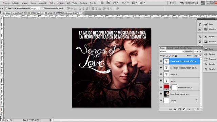This screenshot has width=217, height=122.
Task: Align top edges in options bar
Action: pos(68,8)
